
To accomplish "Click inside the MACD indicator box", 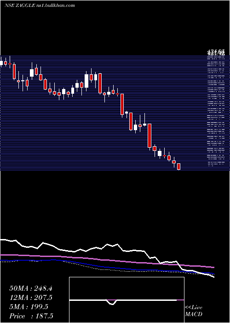I will 126,300.
